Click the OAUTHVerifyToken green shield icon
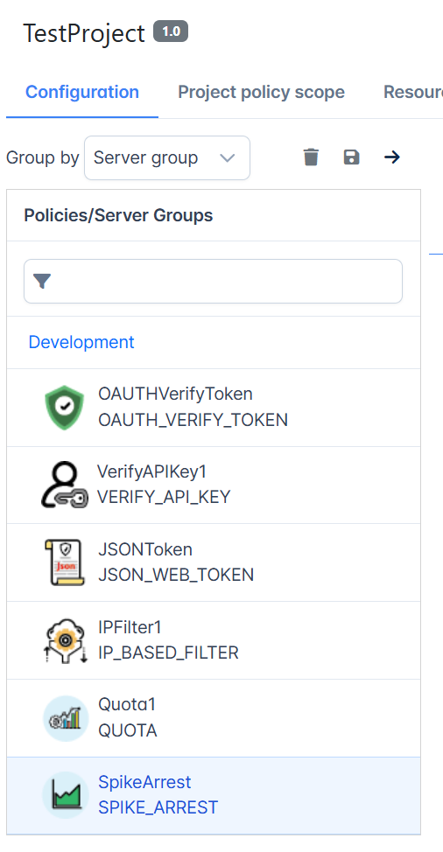Viewport: 443px width, 852px height. pos(65,407)
